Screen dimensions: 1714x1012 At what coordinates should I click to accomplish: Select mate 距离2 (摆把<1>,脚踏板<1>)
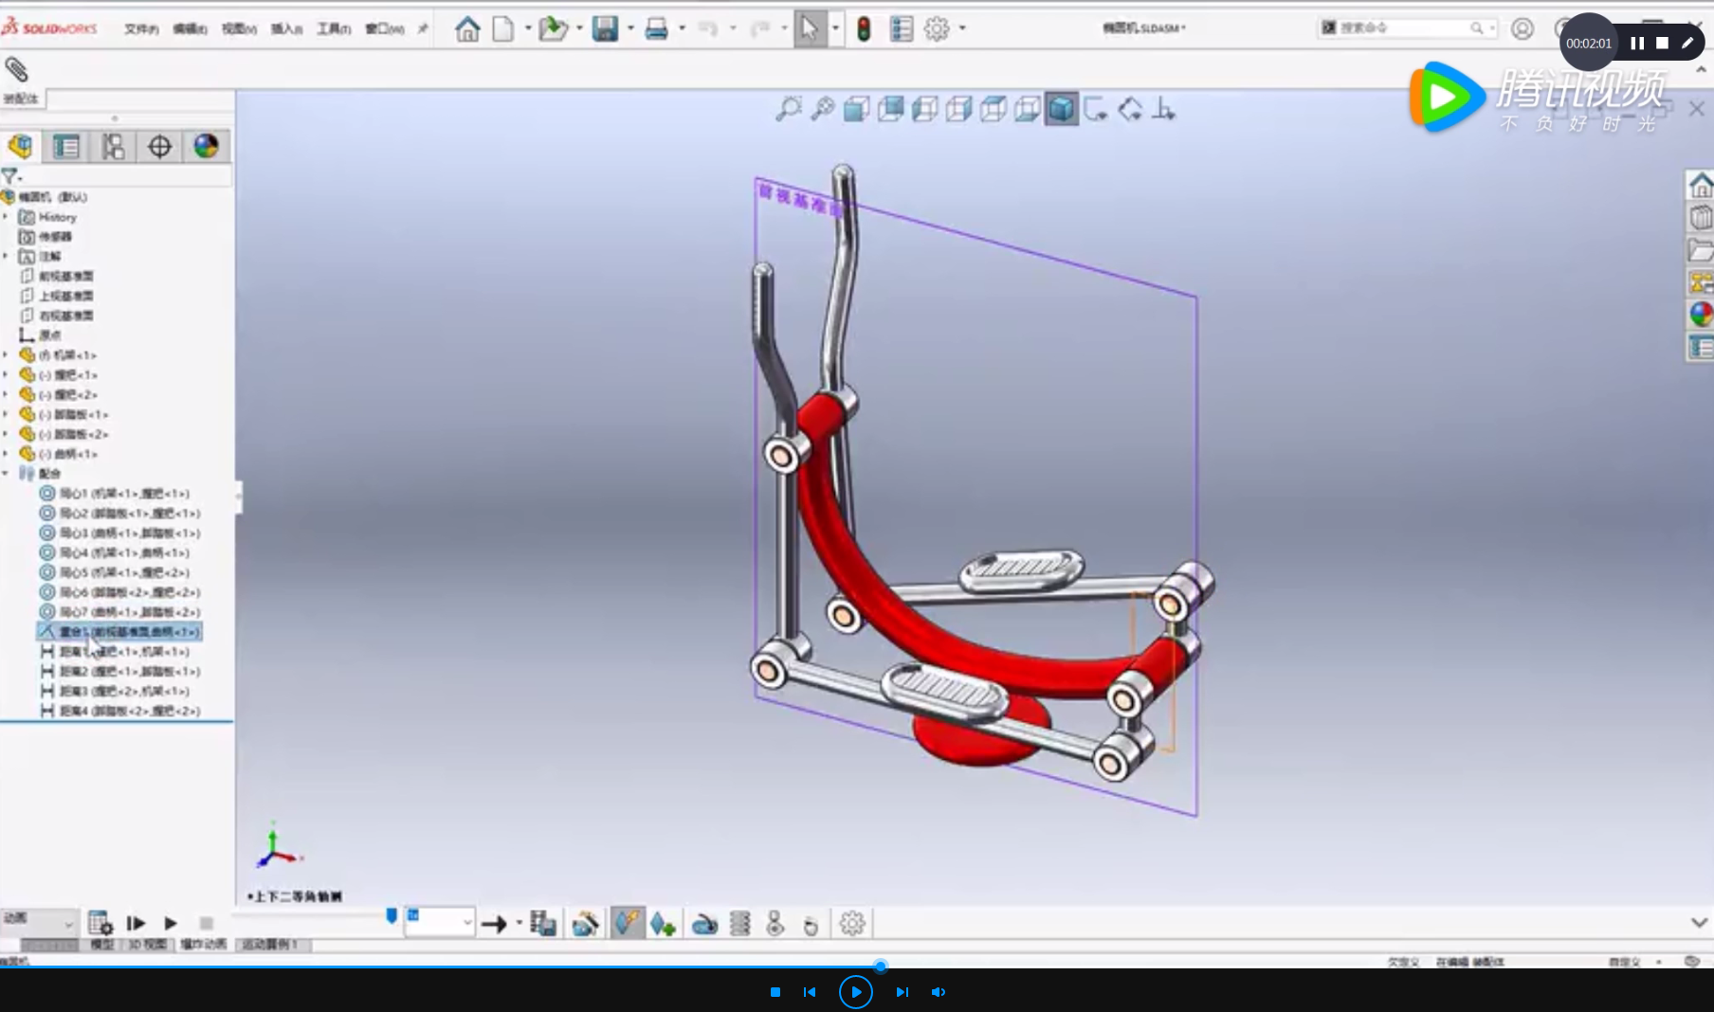(x=119, y=672)
